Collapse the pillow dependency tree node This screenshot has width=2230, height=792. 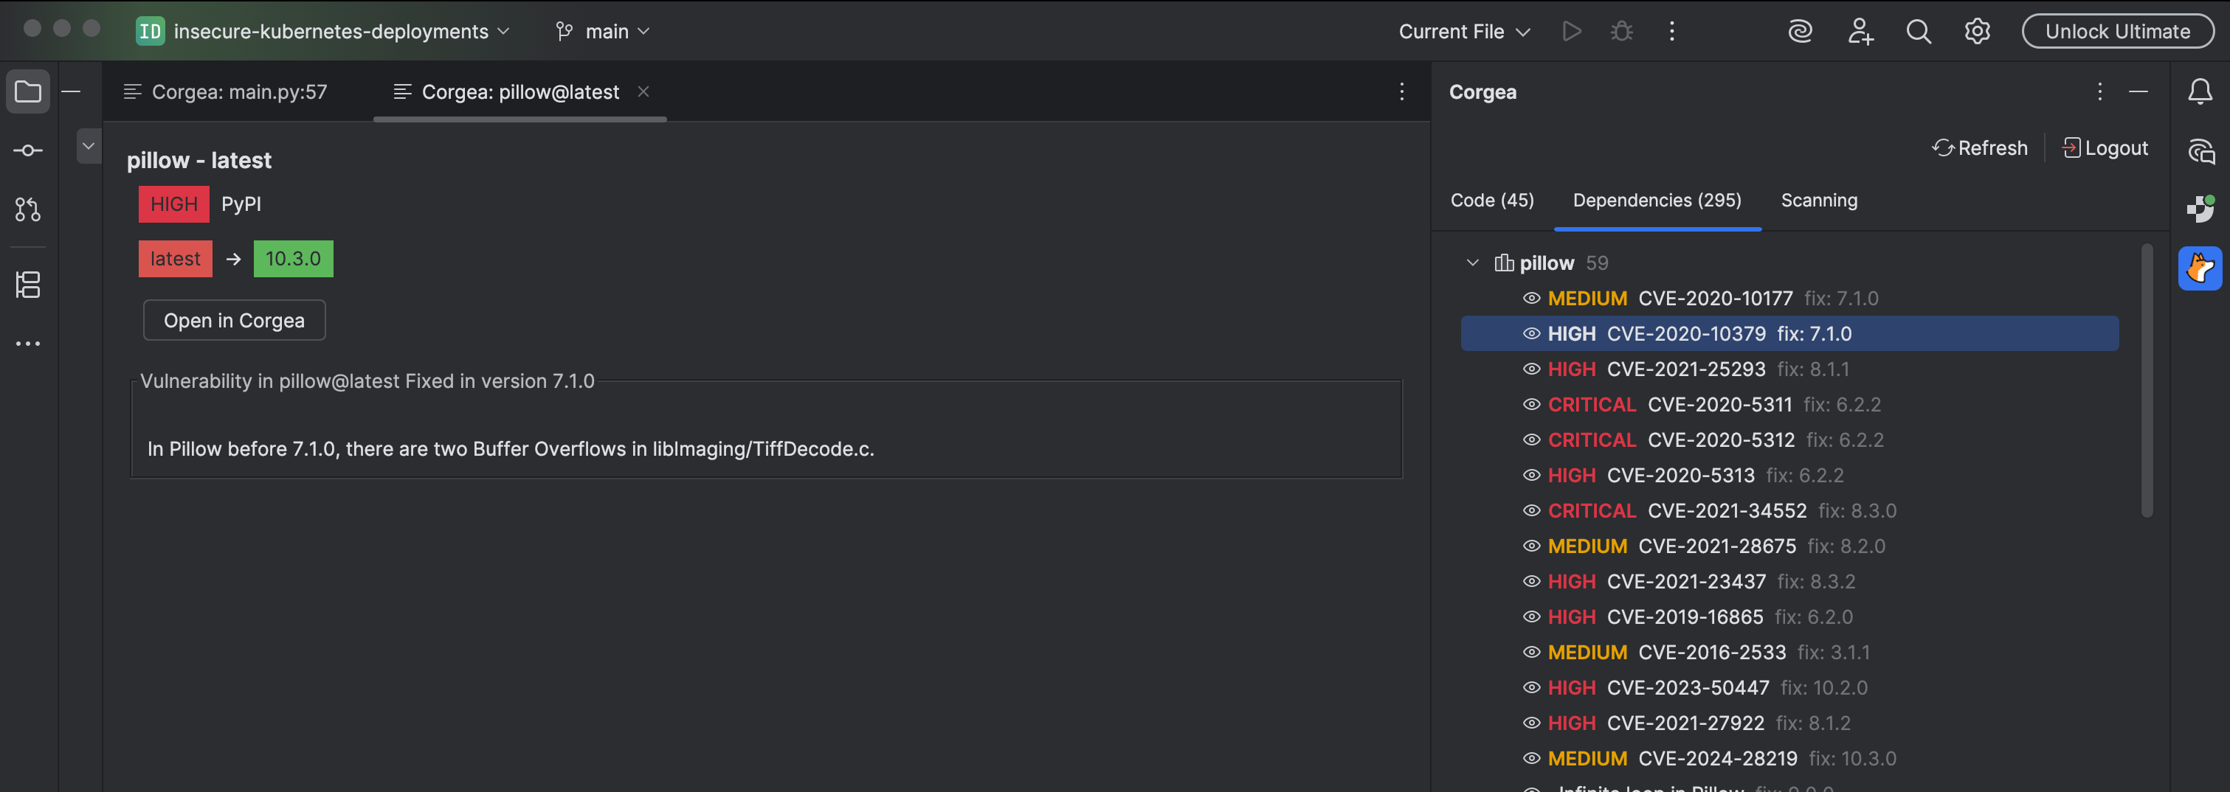coord(1473,263)
